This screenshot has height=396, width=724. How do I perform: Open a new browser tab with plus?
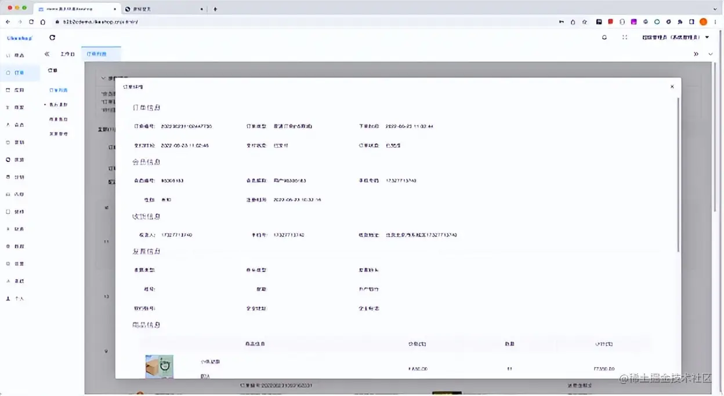215,9
